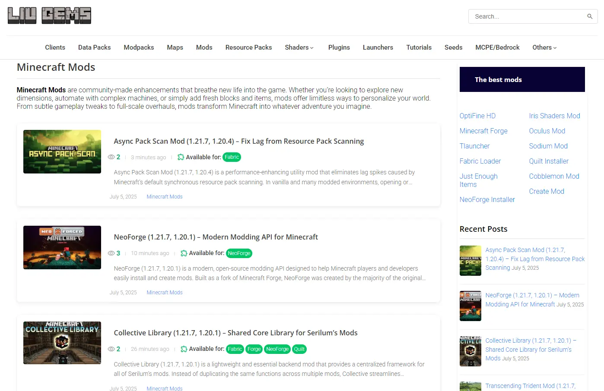Click the Forge tag on Collective Library
Screen dimensions: 604x391
254,349
